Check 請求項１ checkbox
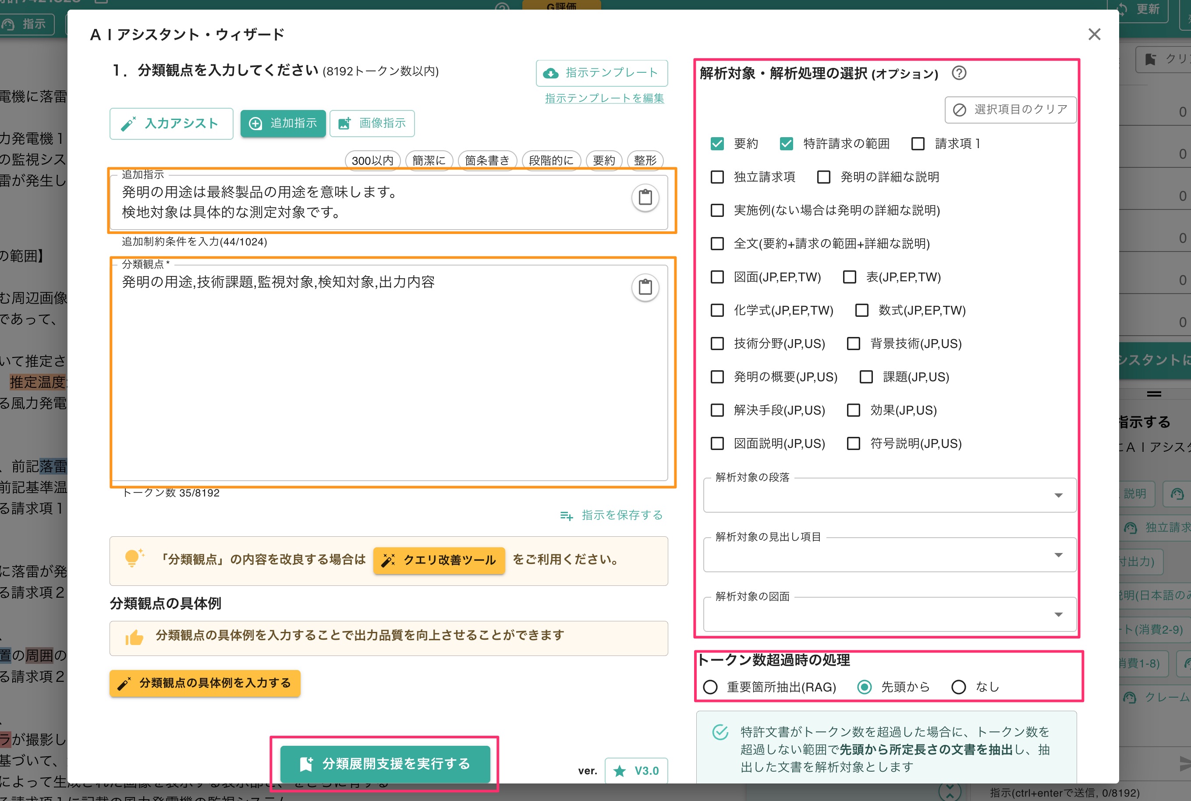 point(918,144)
